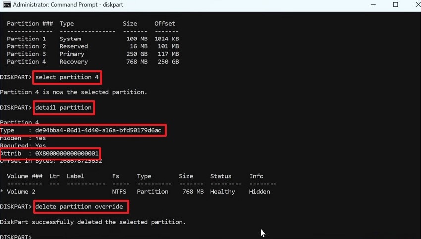This screenshot has height=239, width=421.
Task: Click the 'System' partition type
Action: click(70, 39)
